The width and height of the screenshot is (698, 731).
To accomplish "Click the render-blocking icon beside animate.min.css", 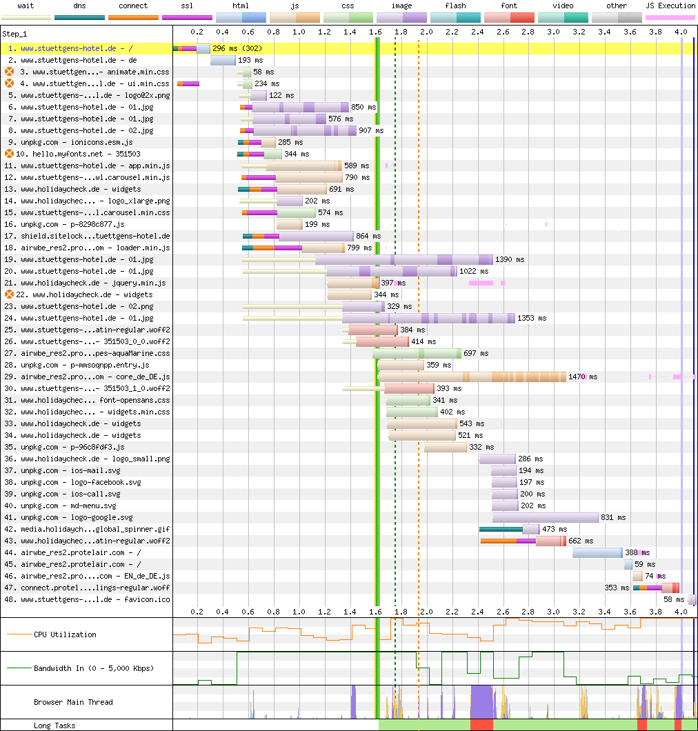I will point(10,72).
